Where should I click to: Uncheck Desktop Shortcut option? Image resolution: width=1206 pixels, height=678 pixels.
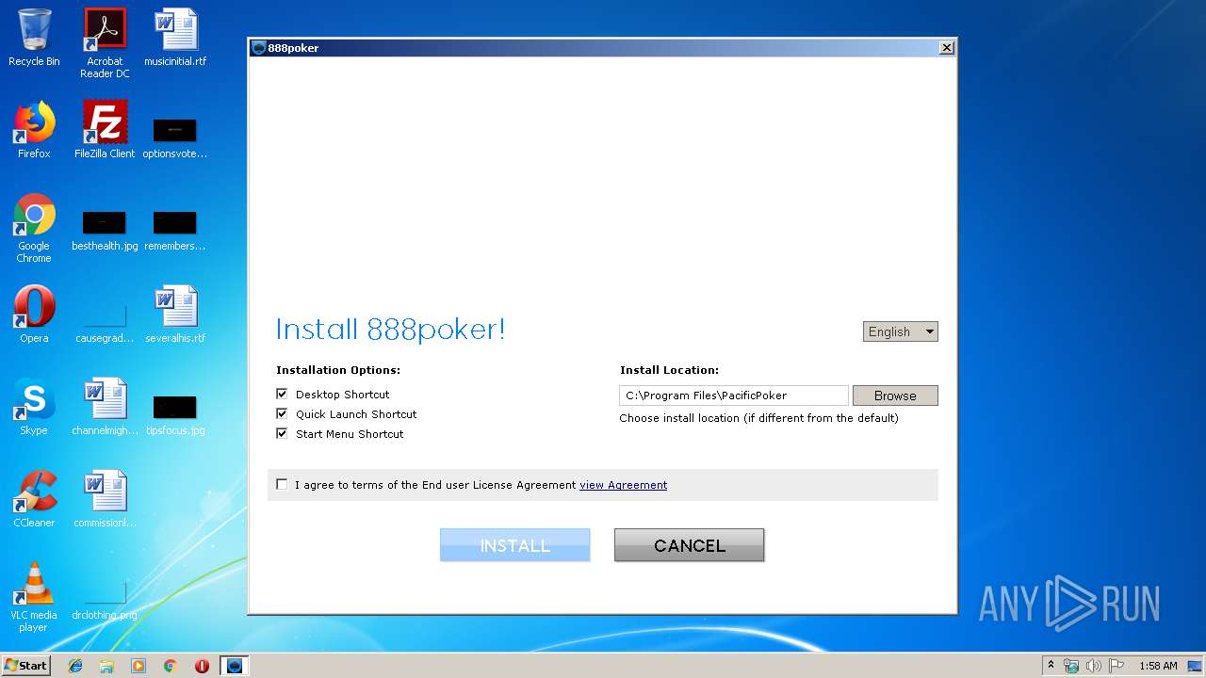click(x=282, y=394)
